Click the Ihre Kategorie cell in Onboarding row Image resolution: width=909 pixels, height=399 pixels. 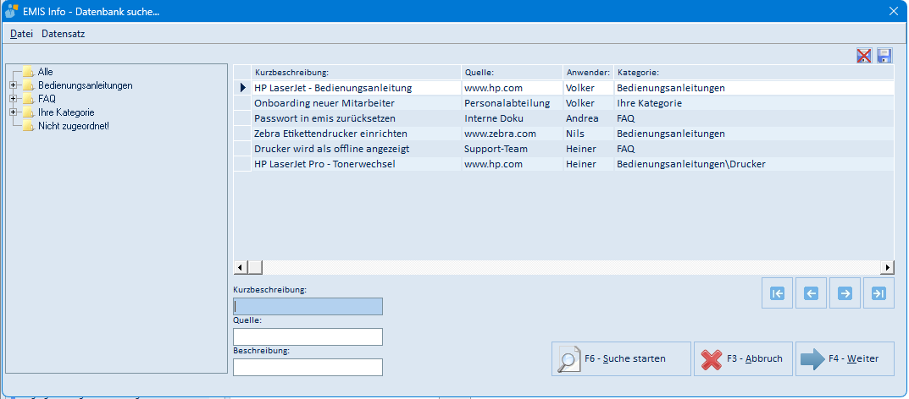click(x=754, y=103)
